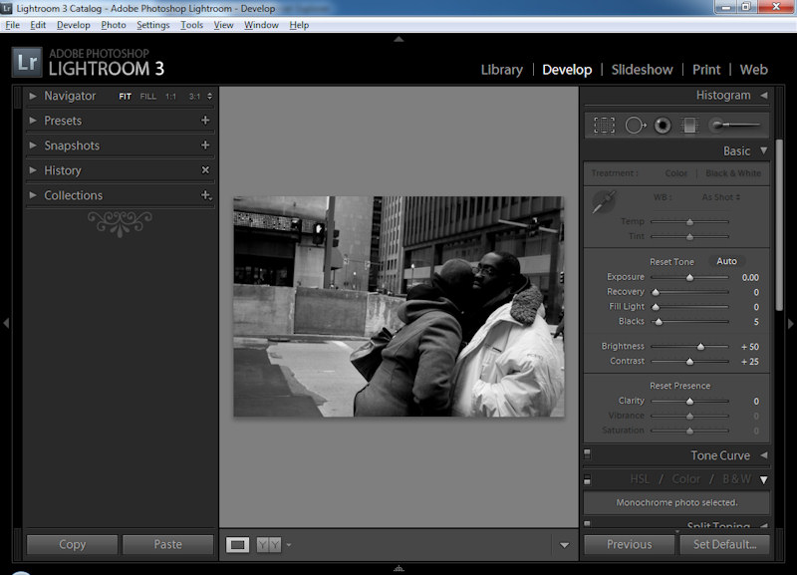Pick the White Balance Selector eyedropper
The image size is (797, 575).
(604, 202)
